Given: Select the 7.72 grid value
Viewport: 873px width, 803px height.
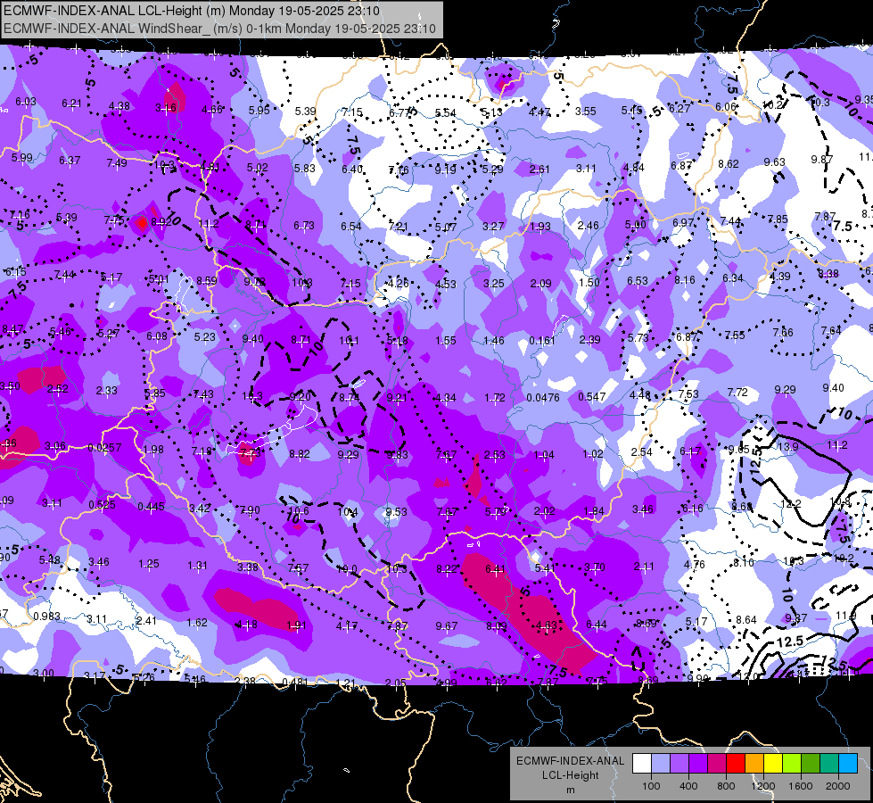Looking at the screenshot, I should [x=737, y=393].
